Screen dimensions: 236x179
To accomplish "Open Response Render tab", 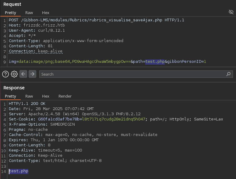I will (x=65, y=96).
